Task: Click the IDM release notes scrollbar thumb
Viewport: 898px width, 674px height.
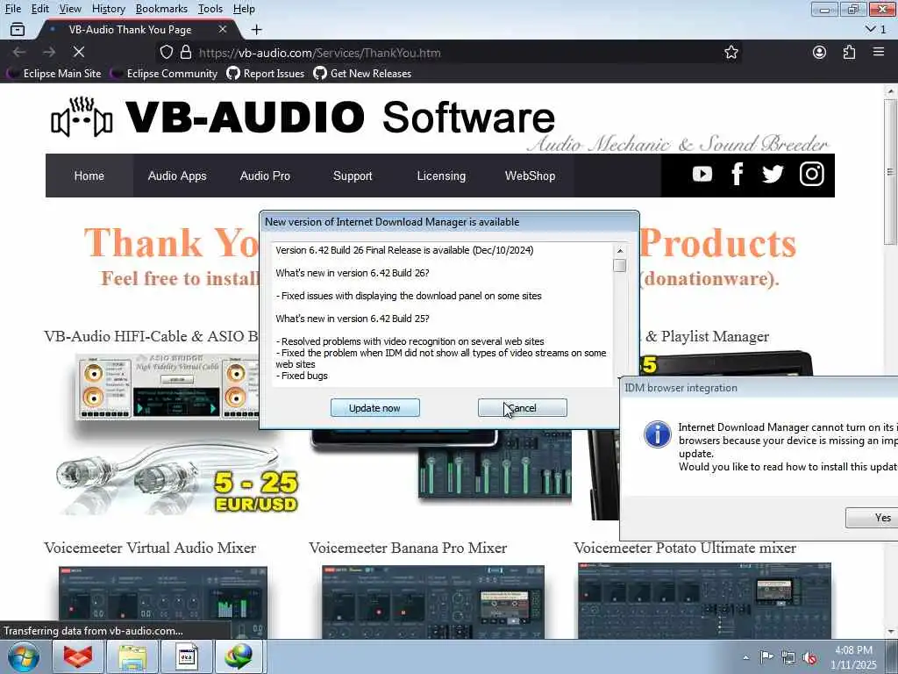Action: 620,265
